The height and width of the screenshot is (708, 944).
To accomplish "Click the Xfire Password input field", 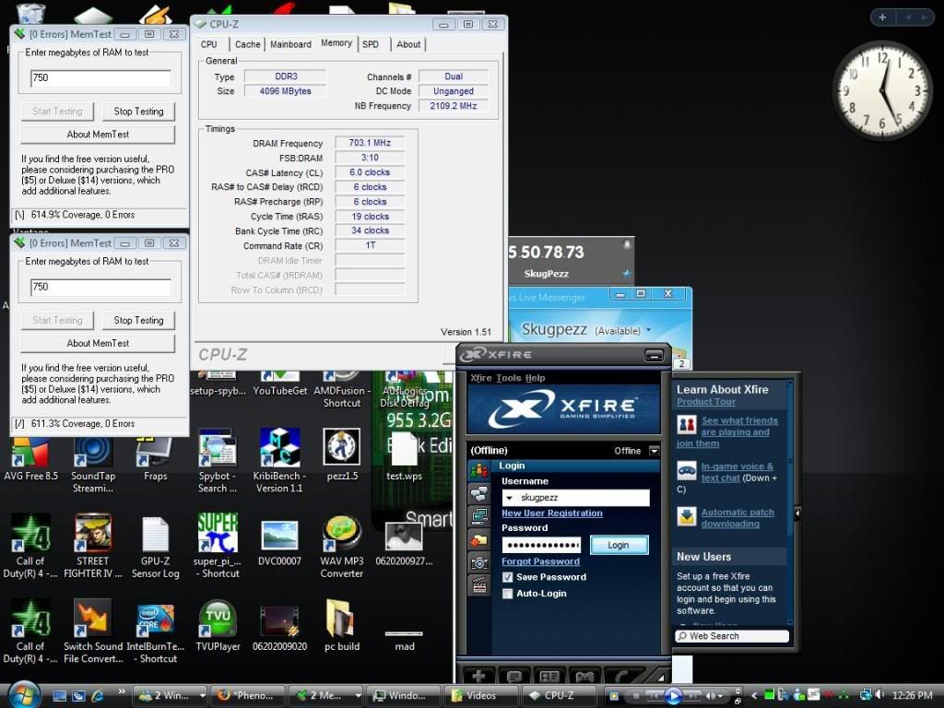I will tap(541, 546).
